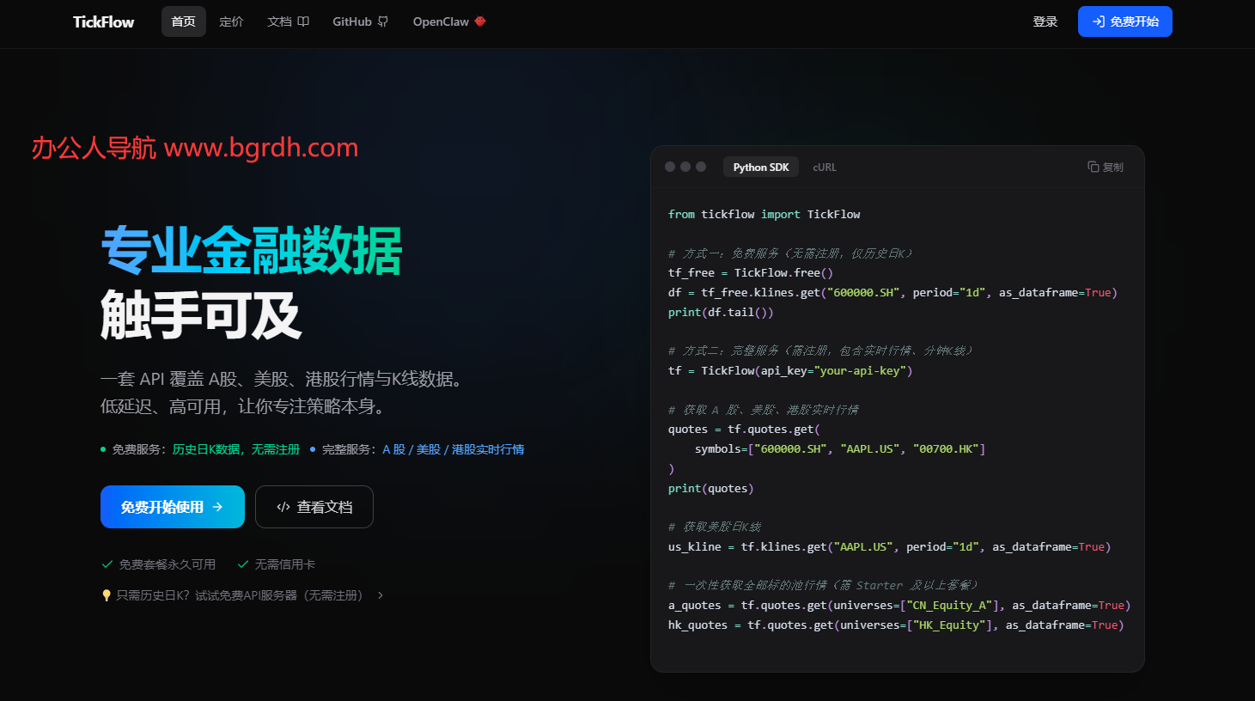Click the 历史日K数据, 无需注册 text
This screenshot has width=1255, height=701.
click(x=236, y=449)
